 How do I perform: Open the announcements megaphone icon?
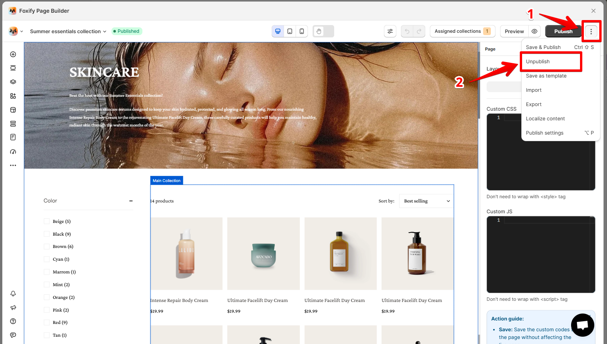[x=13, y=307]
